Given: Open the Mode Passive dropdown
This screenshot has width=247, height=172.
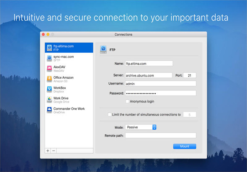Looking at the screenshot, I should (141, 127).
